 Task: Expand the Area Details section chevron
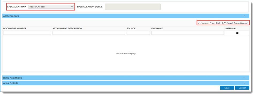tap(244, 83)
